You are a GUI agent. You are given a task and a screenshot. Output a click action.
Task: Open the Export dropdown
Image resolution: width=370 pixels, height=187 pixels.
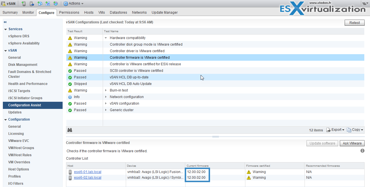(336, 130)
